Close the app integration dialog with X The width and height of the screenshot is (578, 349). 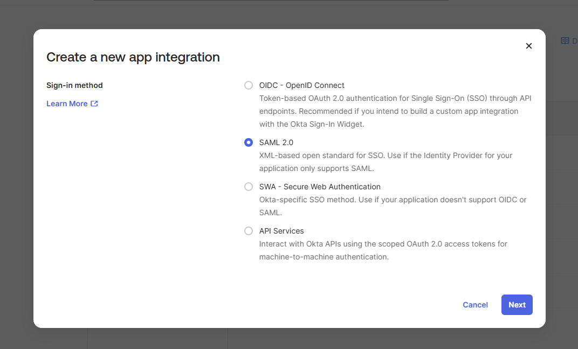(529, 46)
